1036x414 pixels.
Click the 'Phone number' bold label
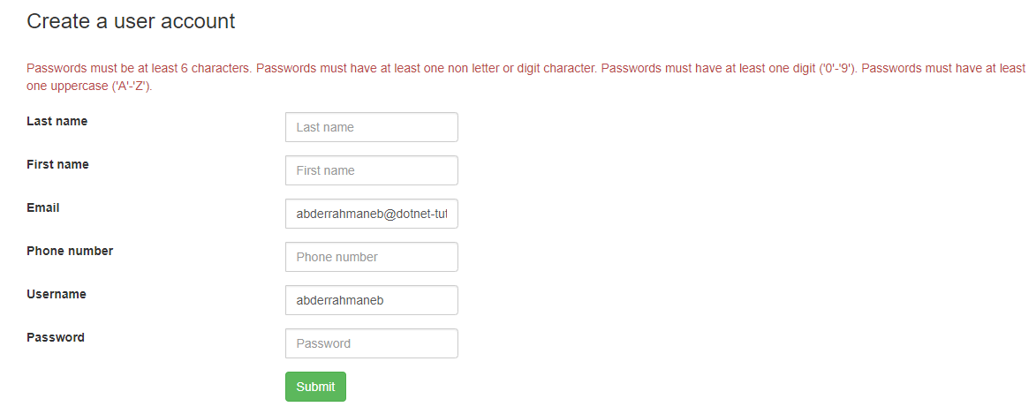[70, 251]
